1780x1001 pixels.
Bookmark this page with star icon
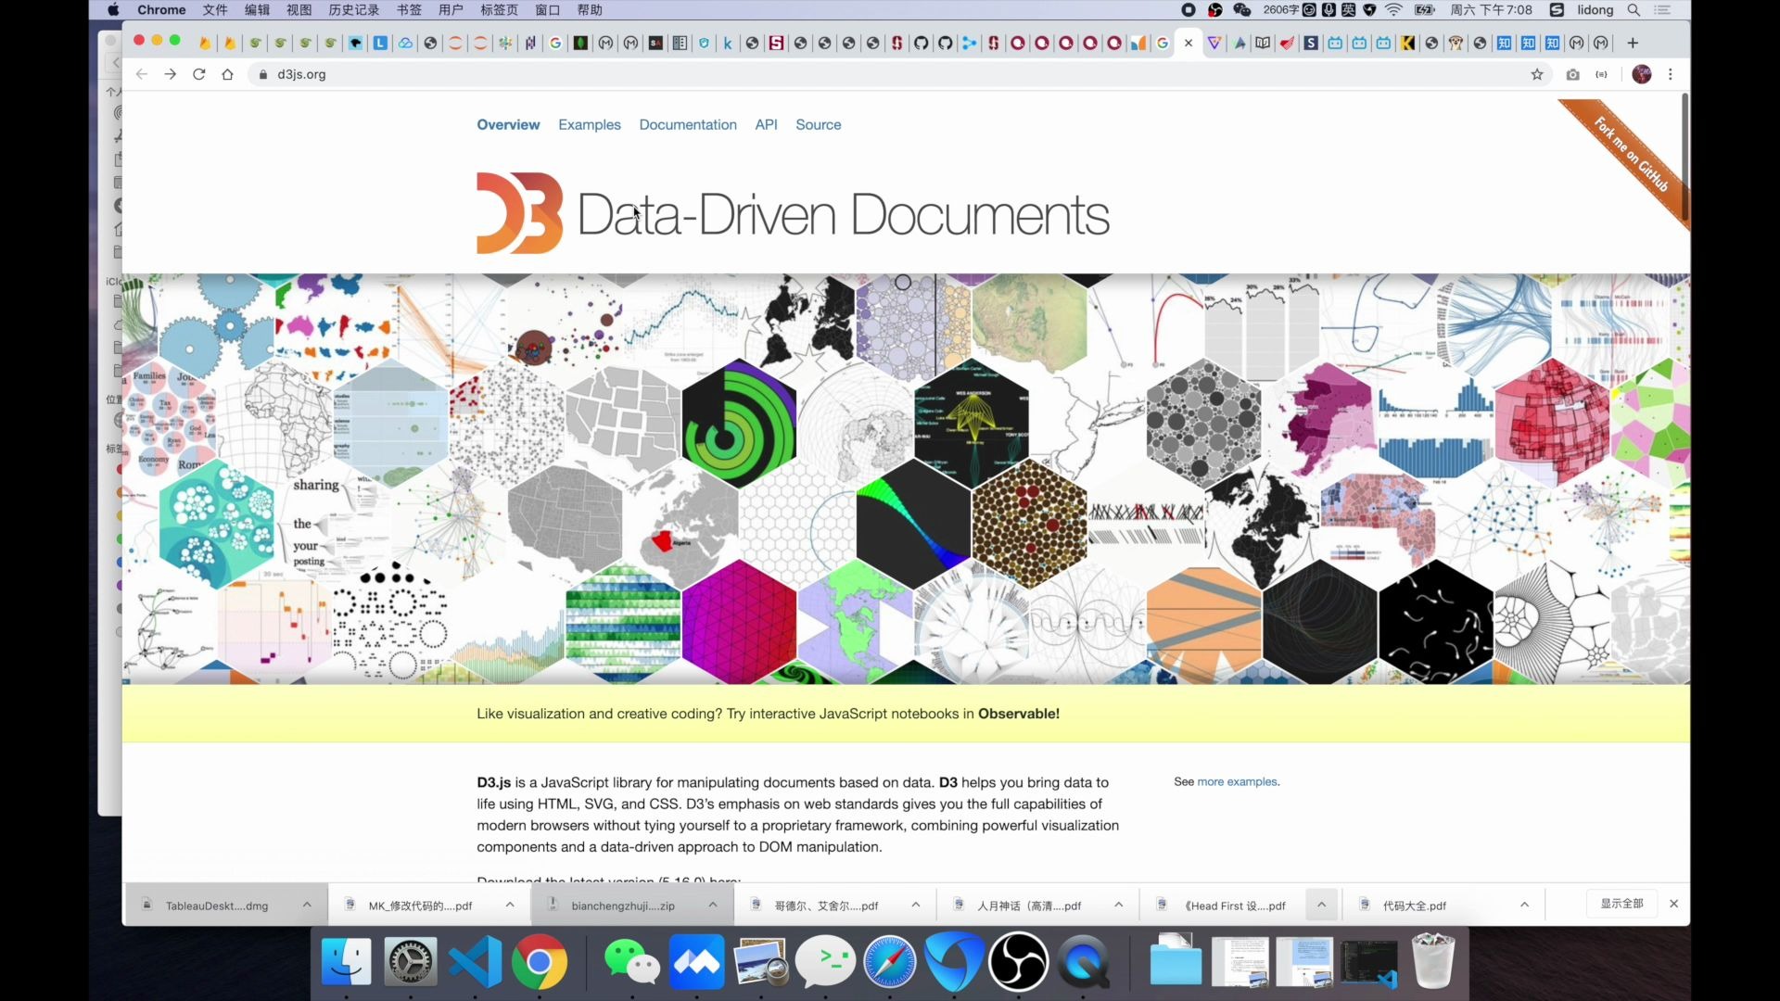click(x=1537, y=74)
